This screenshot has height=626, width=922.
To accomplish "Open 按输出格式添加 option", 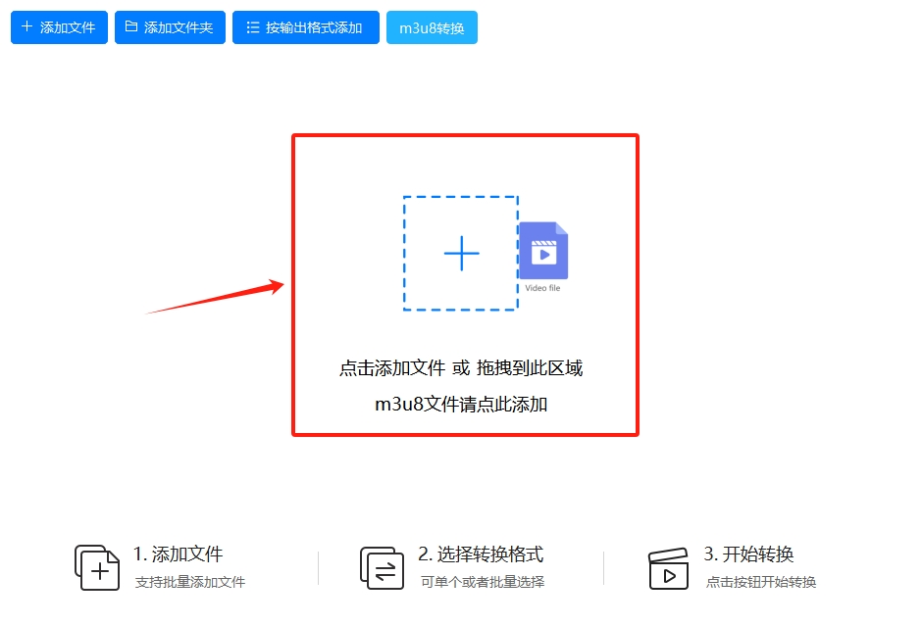I will coord(306,27).
